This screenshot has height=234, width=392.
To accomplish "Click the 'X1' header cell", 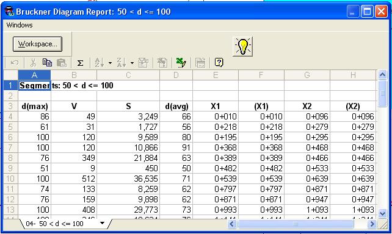I will tap(216, 106).
